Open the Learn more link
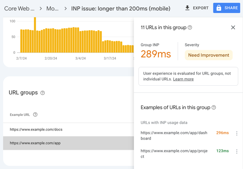The height and width of the screenshot is (169, 243). [183, 79]
